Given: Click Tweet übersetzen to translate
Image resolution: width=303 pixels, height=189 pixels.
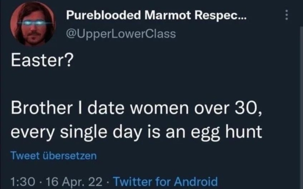Looking at the screenshot, I should pos(53,156).
